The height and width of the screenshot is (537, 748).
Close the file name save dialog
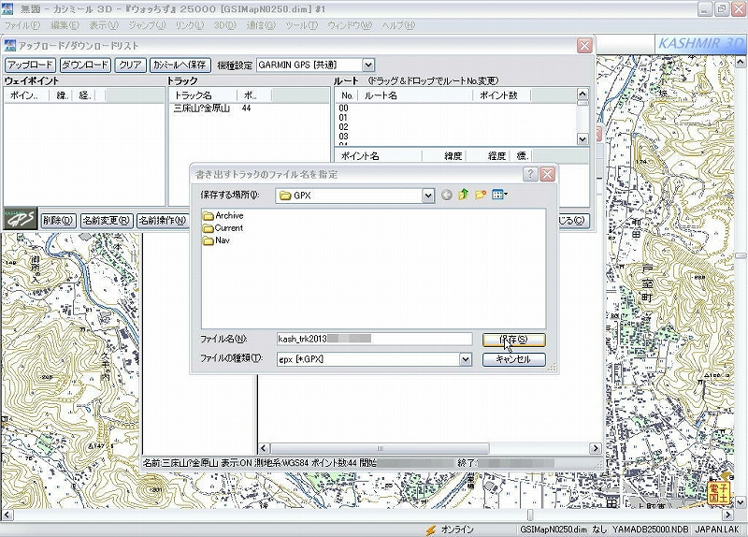[548, 174]
